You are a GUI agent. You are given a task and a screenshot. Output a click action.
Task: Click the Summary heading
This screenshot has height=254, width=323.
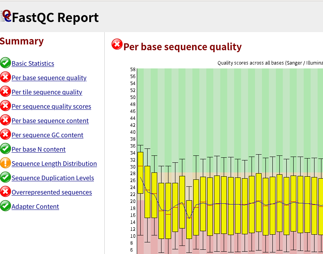[x=22, y=41]
